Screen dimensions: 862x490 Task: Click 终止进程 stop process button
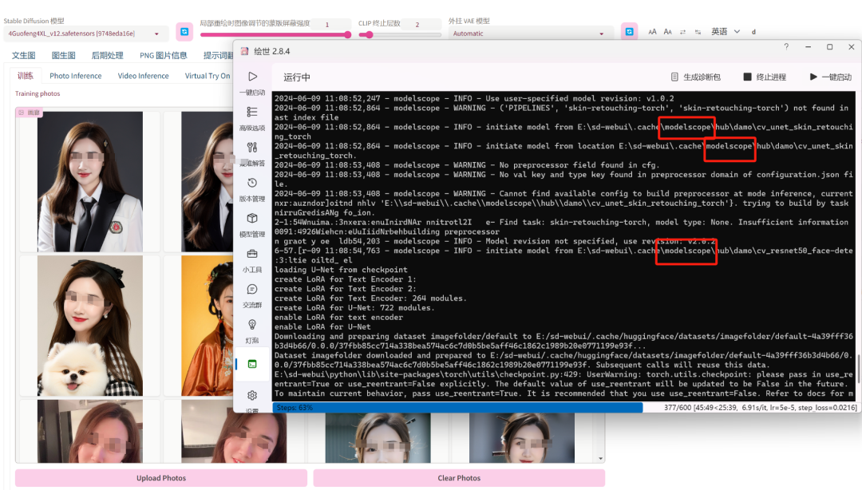(765, 77)
